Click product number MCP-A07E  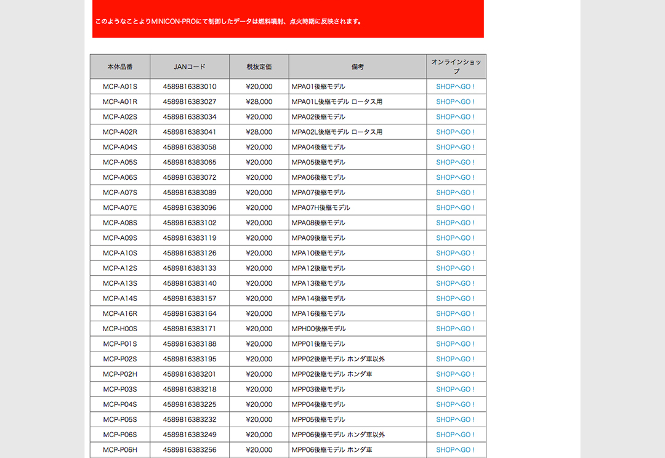[120, 208]
